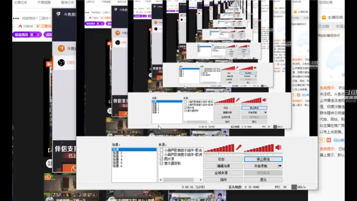Click sources scrollbar right arrow in front panel
Viewport: 357px width, 201px height.
pyautogui.click(x=200, y=180)
